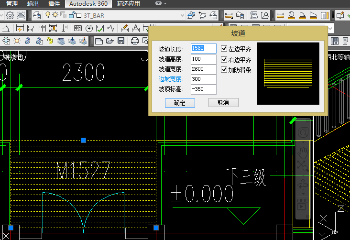
Task: Click the 取消 button in 坡道 dialog
Action: tap(223, 102)
